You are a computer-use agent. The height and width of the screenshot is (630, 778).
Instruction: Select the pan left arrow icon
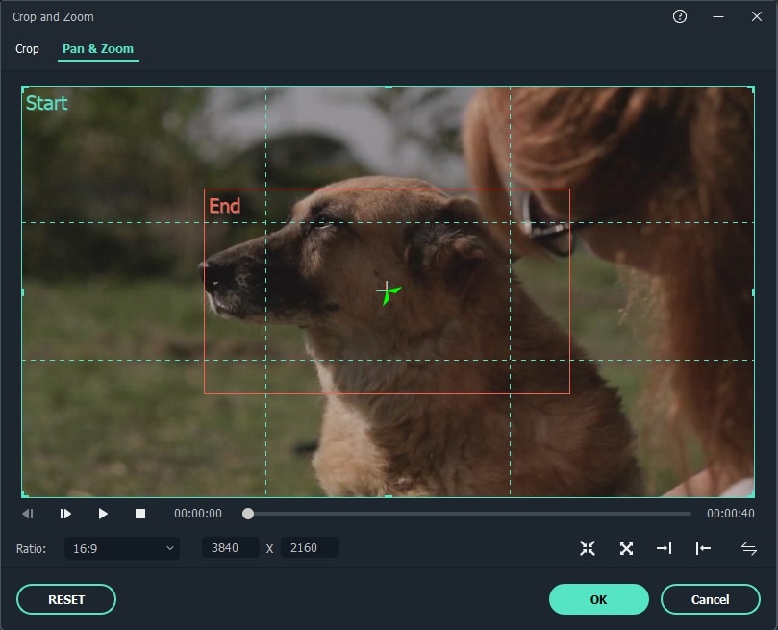703,548
